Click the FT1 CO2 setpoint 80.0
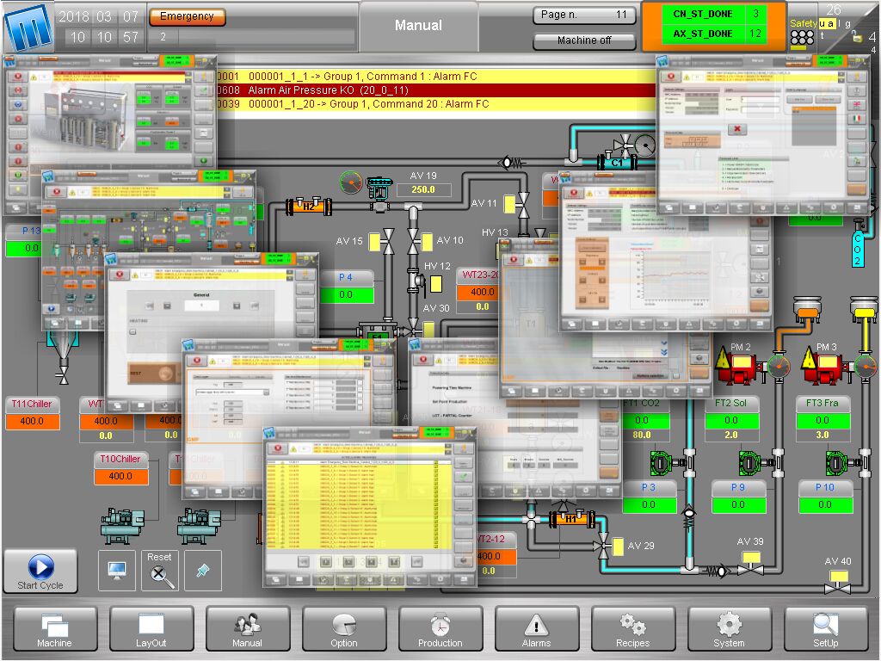Image resolution: width=881 pixels, height=661 pixels. click(642, 435)
